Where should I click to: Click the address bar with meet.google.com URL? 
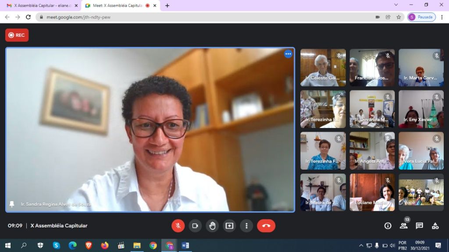197,17
